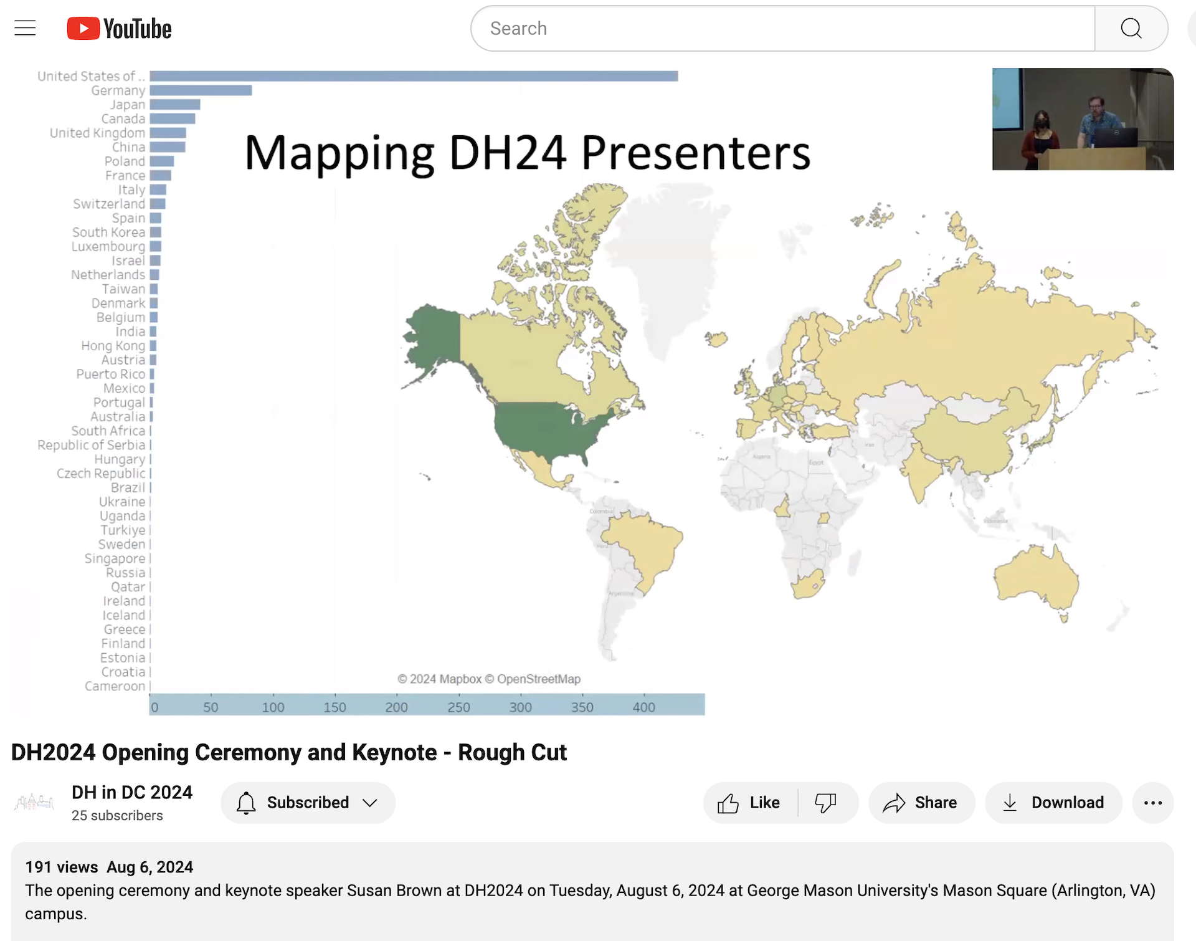Screen dimensions: 1196x941
Task: Click the YouTube logo
Action: coord(119,29)
